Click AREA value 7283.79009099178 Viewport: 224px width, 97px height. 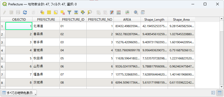click(127, 50)
